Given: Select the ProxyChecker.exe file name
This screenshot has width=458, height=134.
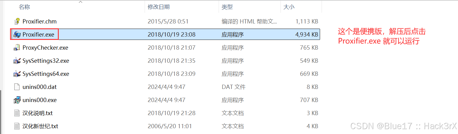Looking at the screenshot, I should click(x=45, y=48).
